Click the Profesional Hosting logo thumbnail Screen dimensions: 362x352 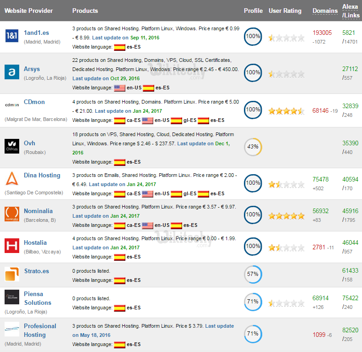pyautogui.click(x=12, y=329)
